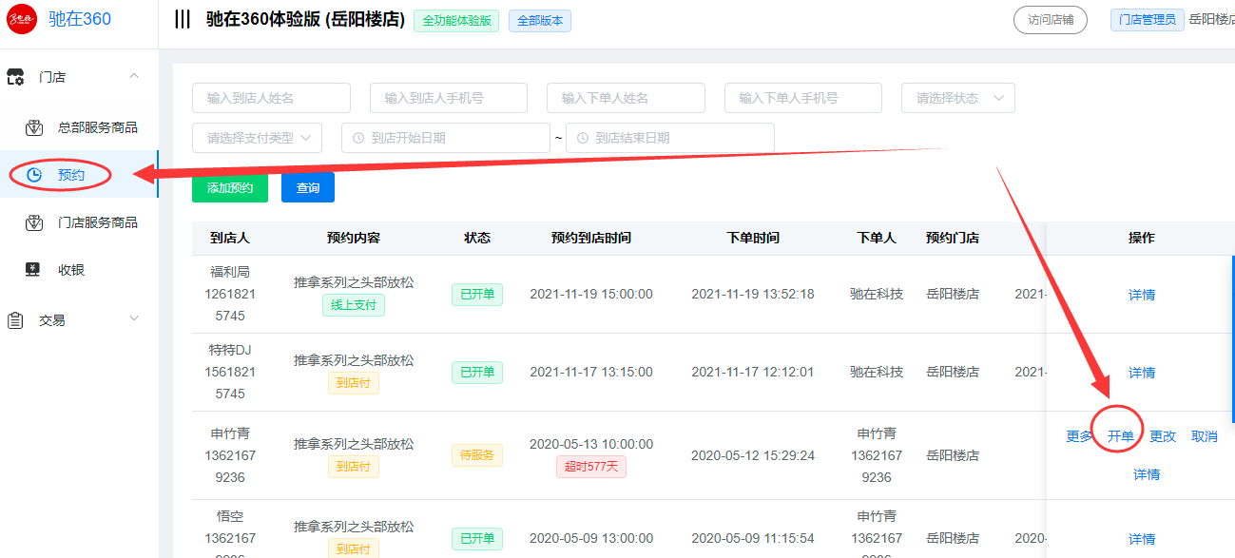Click the 全部版本 tag
Viewport: 1235px width, 558px height.
[540, 20]
